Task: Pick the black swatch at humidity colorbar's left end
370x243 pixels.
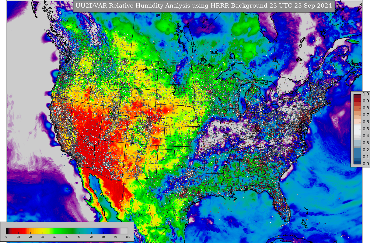Action: tap(7, 231)
